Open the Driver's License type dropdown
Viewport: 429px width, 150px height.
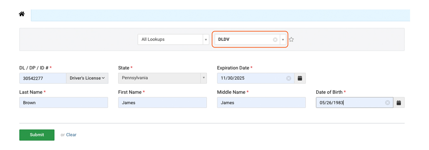point(87,78)
